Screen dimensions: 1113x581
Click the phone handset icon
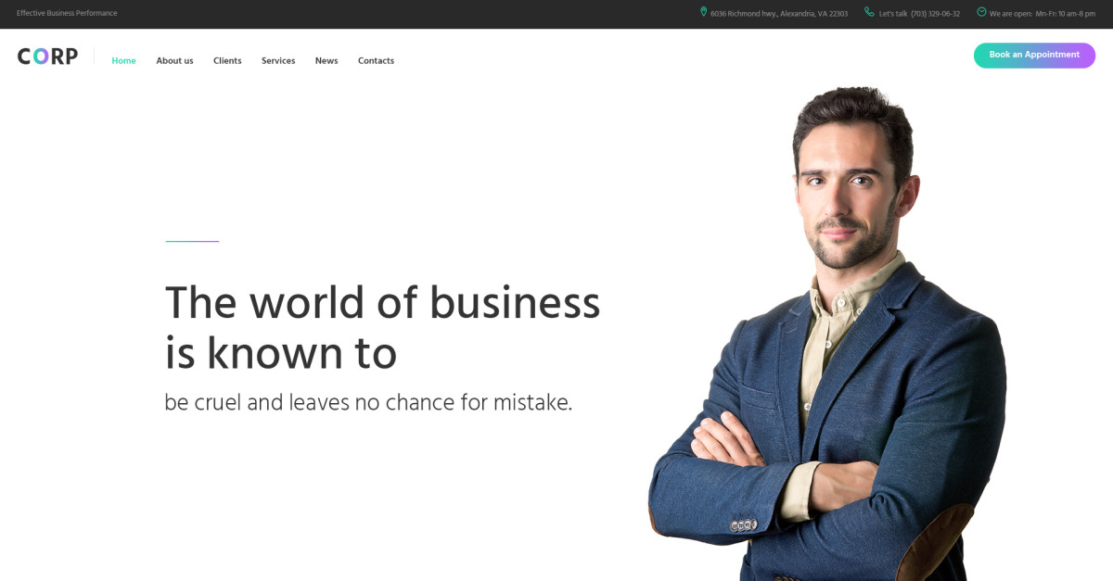click(869, 12)
